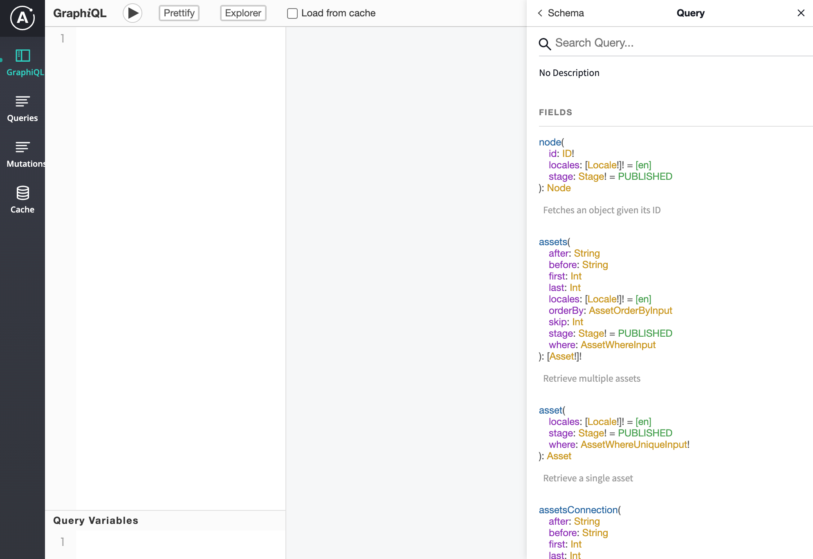Open the Cache sidebar panel

click(22, 200)
